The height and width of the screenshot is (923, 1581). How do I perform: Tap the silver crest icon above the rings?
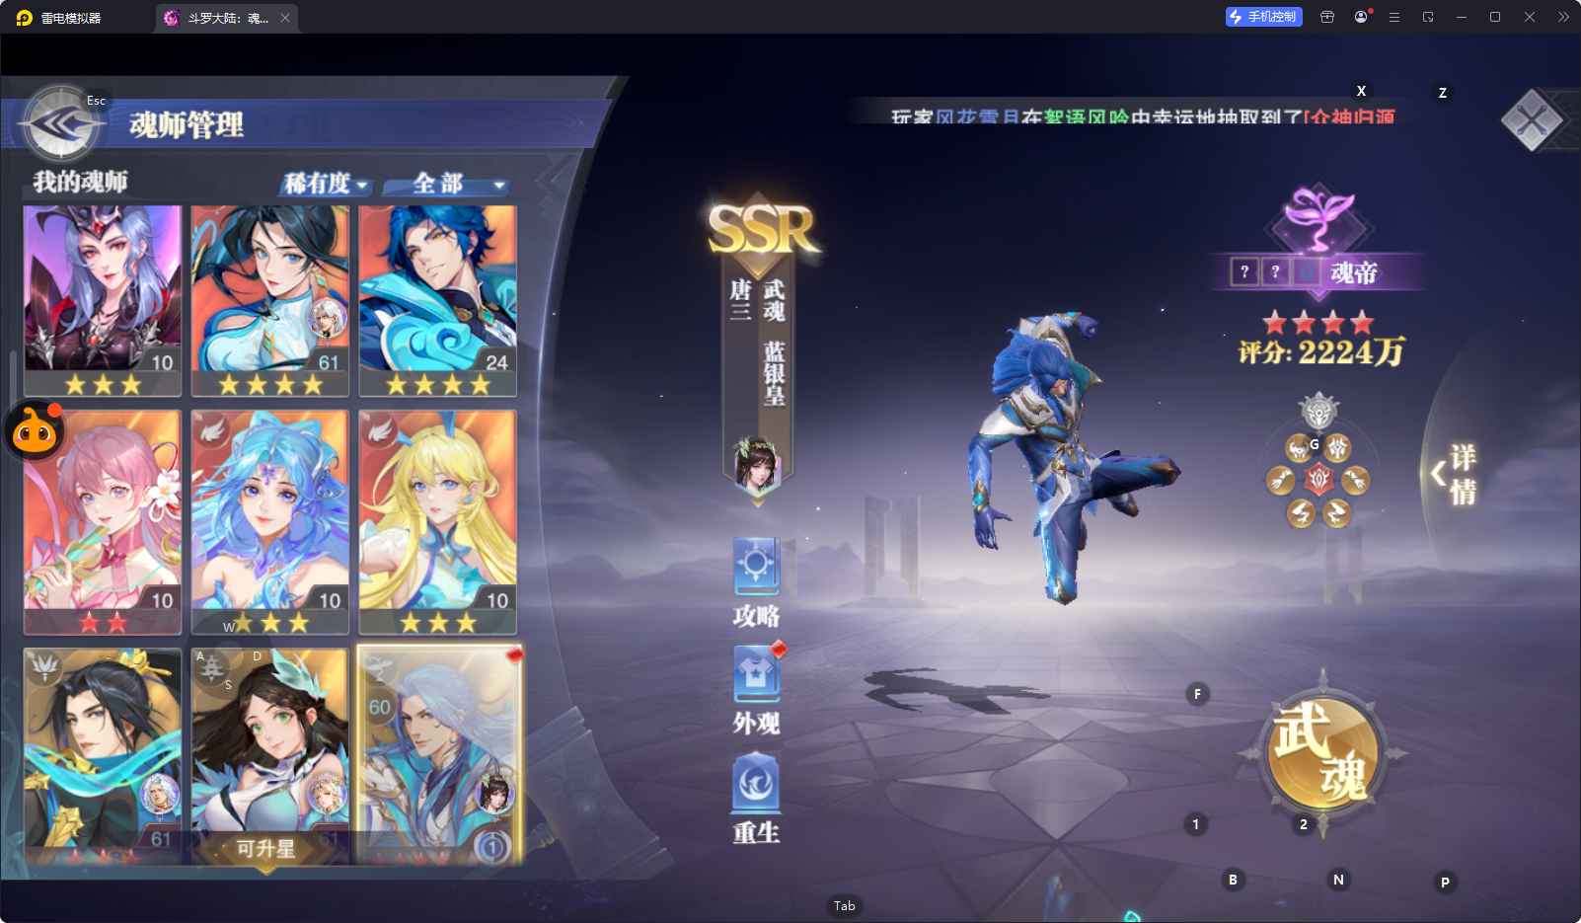[x=1318, y=411]
